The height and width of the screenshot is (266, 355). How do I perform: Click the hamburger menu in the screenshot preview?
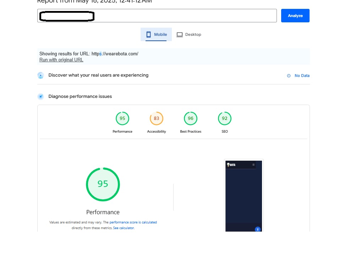click(253, 165)
